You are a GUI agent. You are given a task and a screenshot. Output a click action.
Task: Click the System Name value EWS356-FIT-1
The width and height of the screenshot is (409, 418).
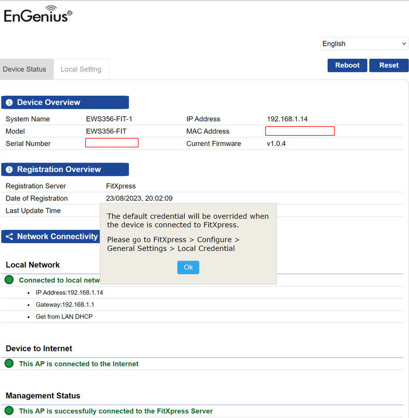click(109, 119)
